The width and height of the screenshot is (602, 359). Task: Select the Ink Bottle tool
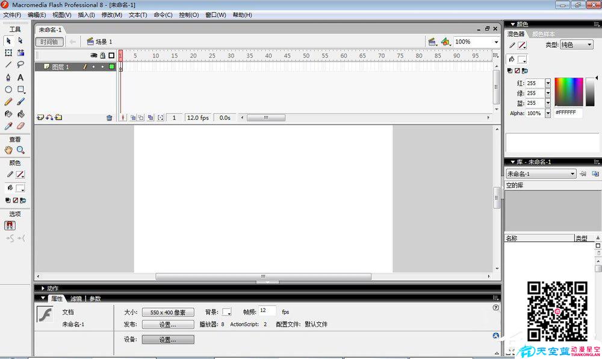[x=8, y=114]
